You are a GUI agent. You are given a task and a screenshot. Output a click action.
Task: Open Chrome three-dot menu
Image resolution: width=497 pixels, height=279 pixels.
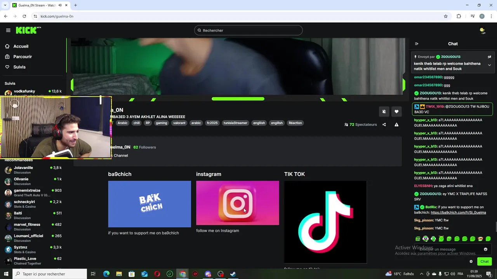point(492,16)
